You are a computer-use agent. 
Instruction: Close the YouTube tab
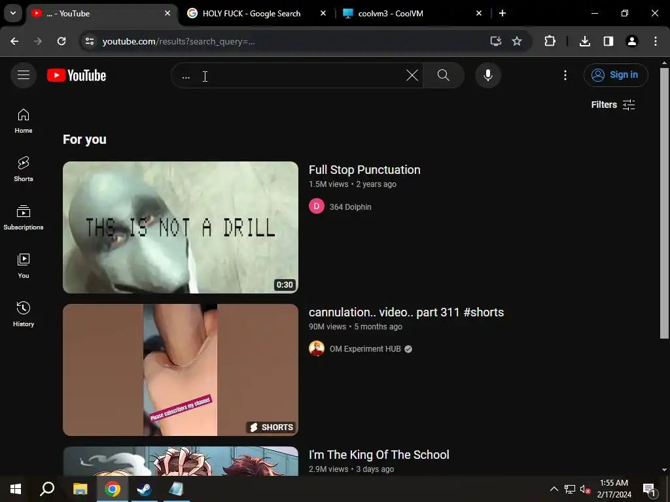tap(167, 13)
